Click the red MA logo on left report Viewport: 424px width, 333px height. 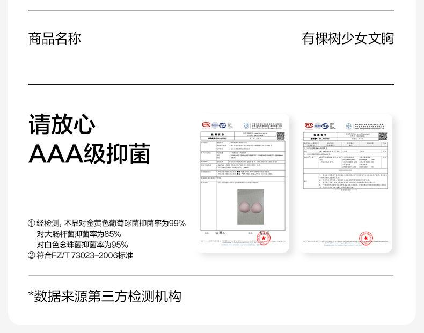click(206, 125)
